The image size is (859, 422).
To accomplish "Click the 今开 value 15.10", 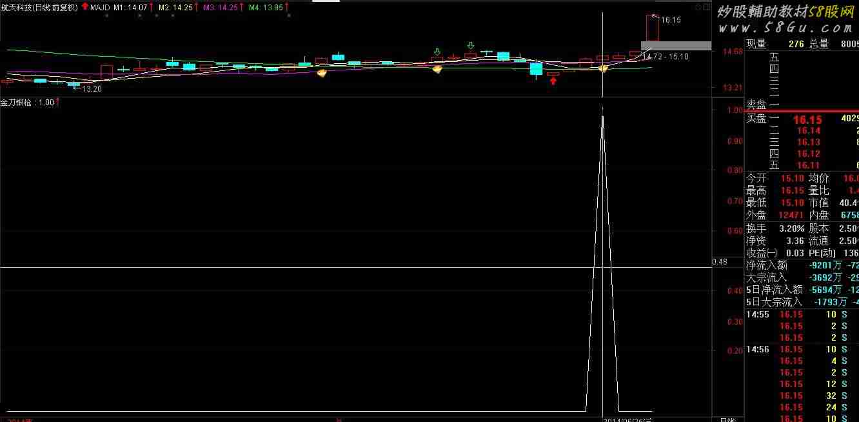I will [793, 179].
